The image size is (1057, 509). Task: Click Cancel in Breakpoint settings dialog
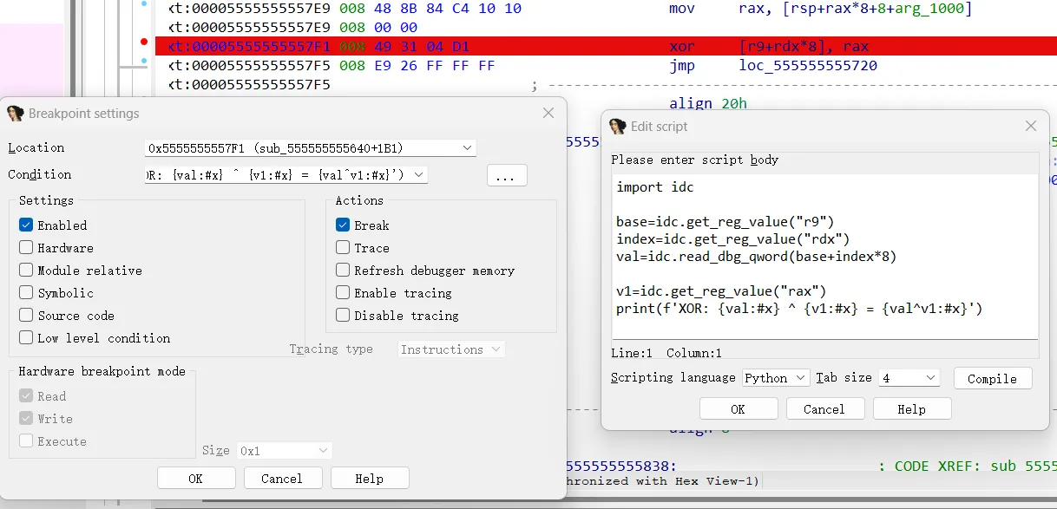[x=282, y=479]
